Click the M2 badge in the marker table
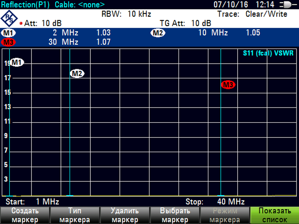This screenshot has height=224, width=299. [x=158, y=33]
